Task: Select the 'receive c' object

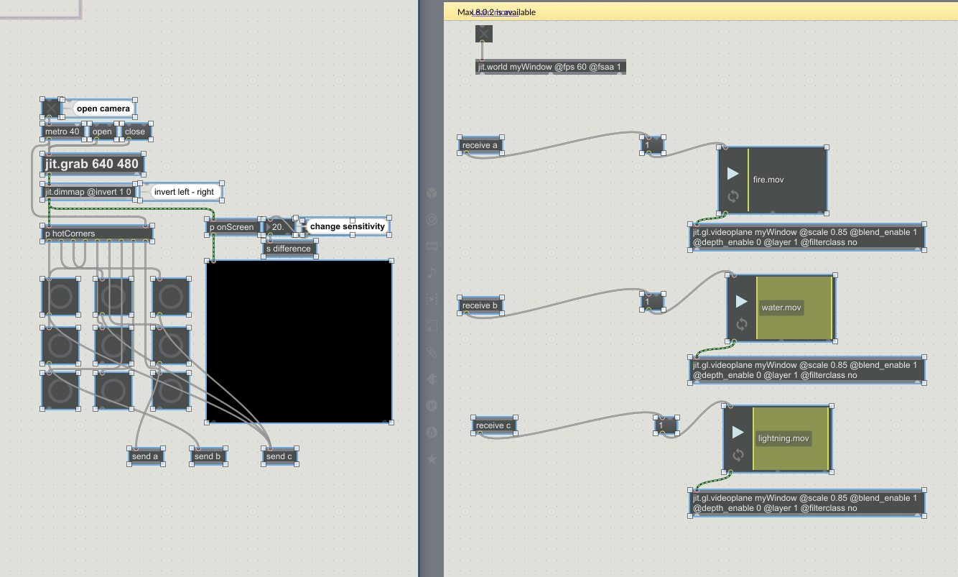Action: (494, 425)
